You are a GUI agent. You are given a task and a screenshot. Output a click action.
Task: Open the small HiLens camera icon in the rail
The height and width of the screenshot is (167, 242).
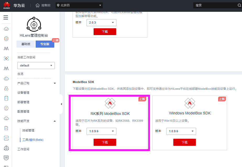coord(6,148)
